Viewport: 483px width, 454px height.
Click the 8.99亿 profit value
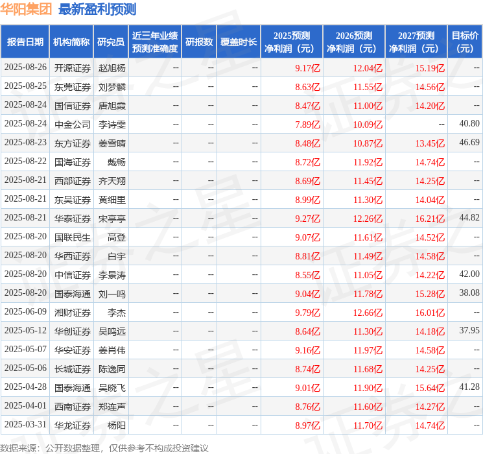(x=308, y=200)
